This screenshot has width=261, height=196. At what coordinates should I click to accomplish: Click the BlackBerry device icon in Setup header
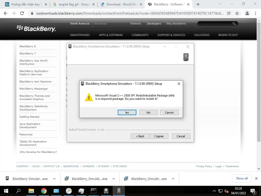[x=186, y=57]
